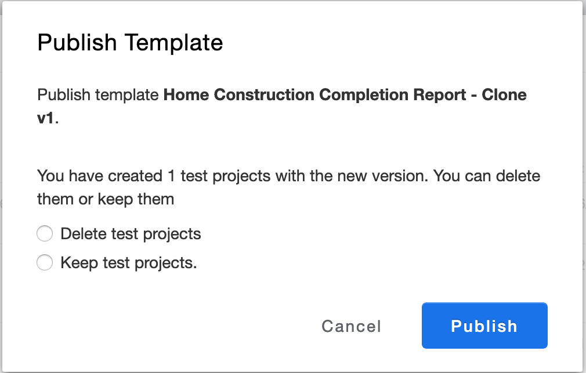
Task: Click Cancel to dismiss the dialog
Action: [x=351, y=326]
